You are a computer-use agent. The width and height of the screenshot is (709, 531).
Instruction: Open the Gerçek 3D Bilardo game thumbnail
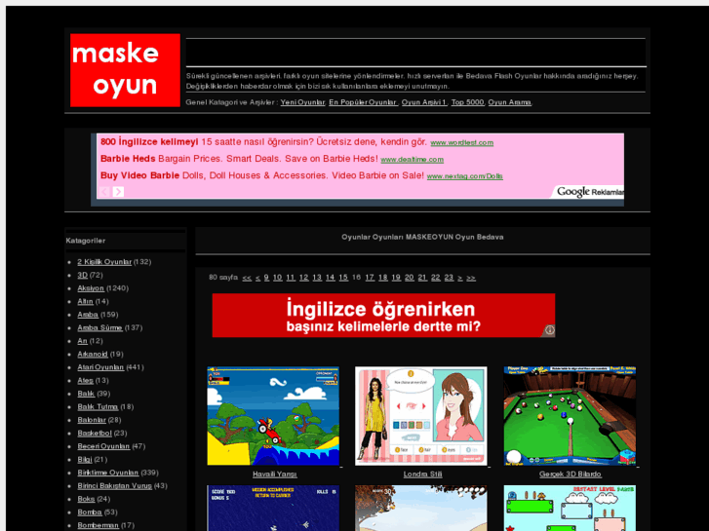570,416
